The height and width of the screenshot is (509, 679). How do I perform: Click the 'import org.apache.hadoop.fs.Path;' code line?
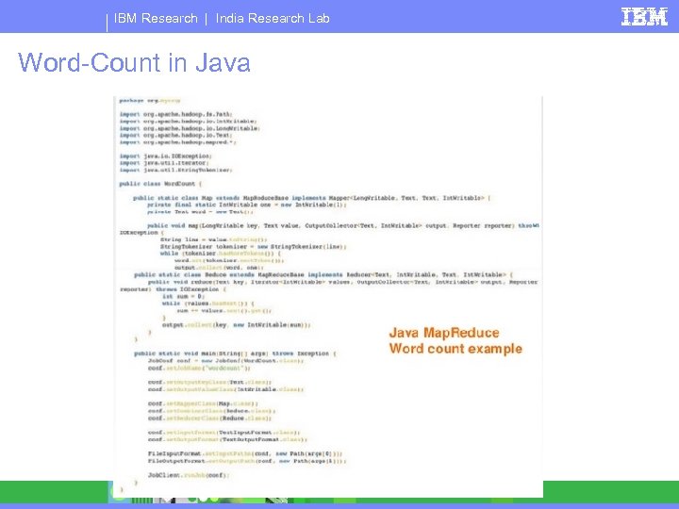click(175, 114)
